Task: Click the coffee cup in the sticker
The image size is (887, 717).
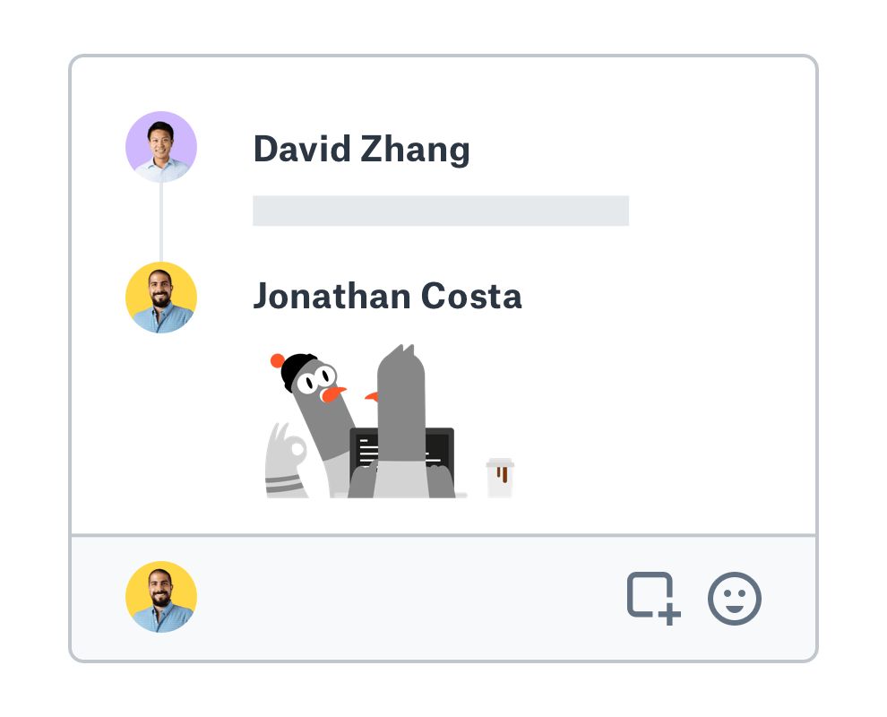Action: 500,478
